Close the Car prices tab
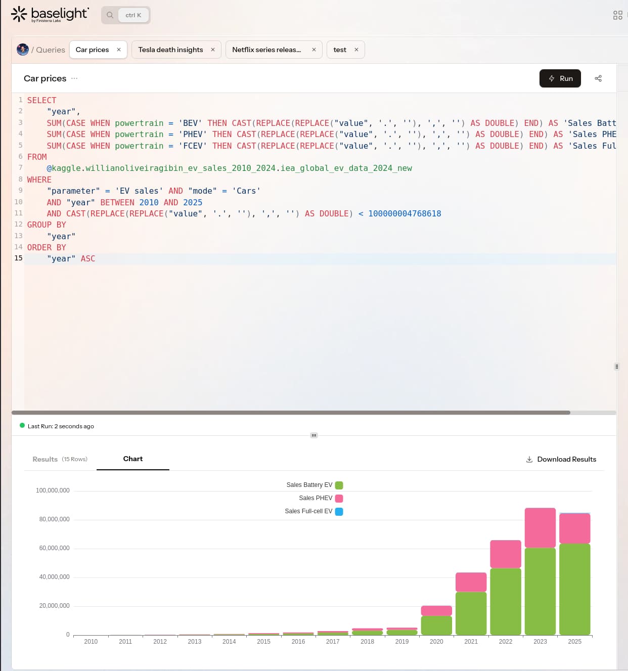628x671 pixels. click(x=119, y=50)
